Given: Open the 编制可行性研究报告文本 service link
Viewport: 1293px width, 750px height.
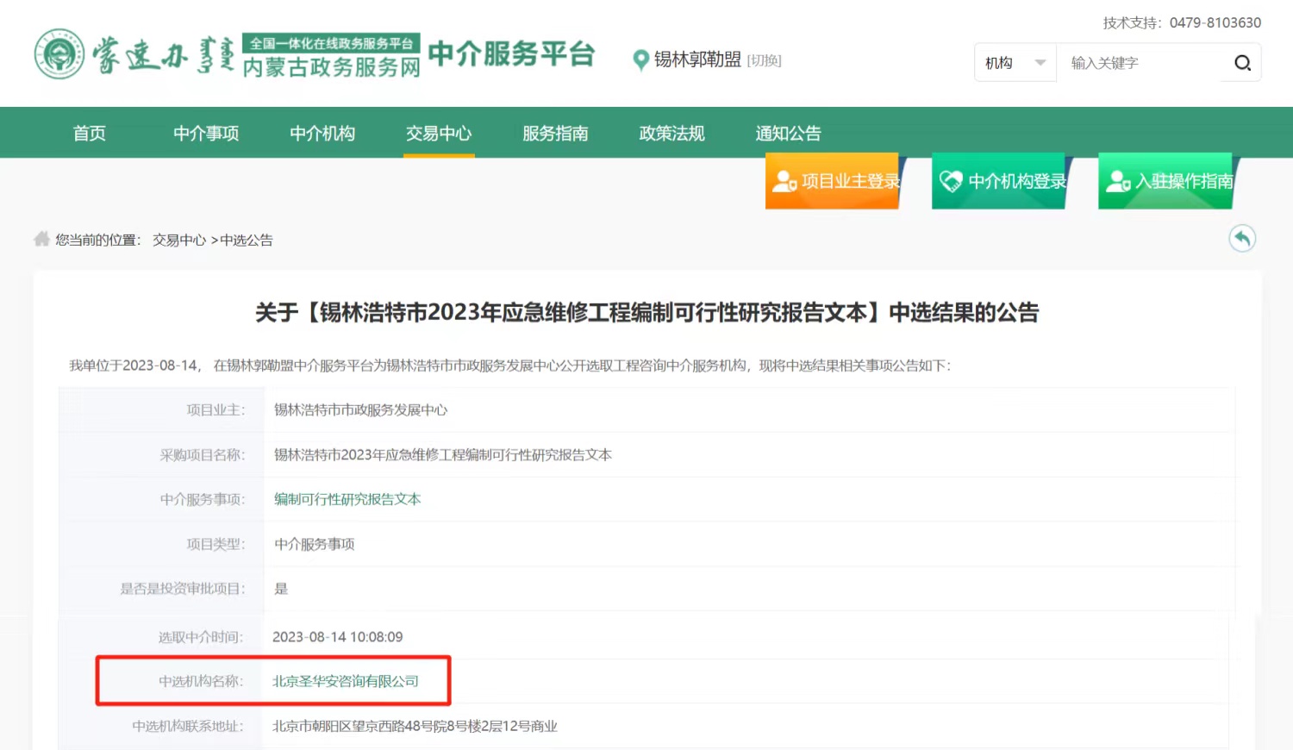Looking at the screenshot, I should [347, 499].
